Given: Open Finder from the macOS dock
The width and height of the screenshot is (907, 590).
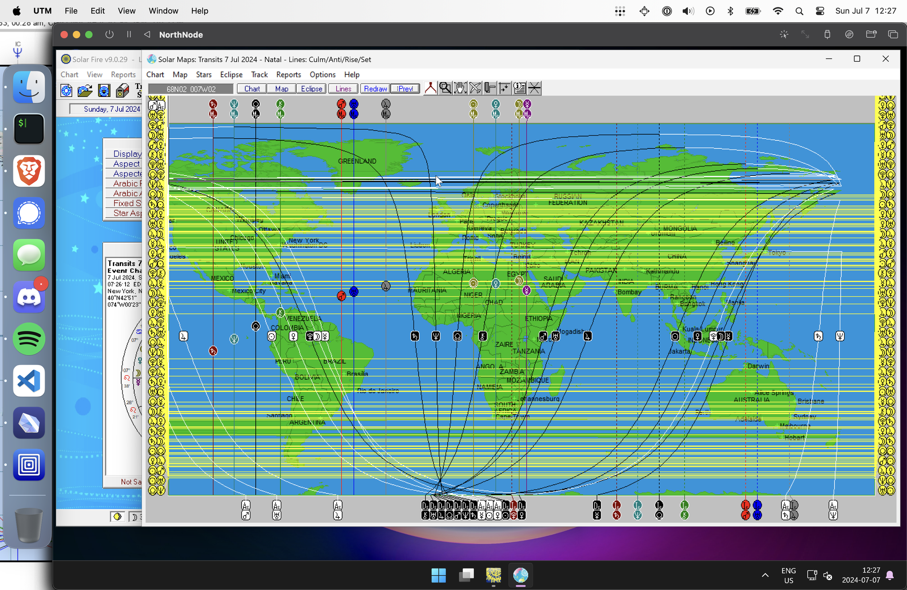Looking at the screenshot, I should 29,87.
